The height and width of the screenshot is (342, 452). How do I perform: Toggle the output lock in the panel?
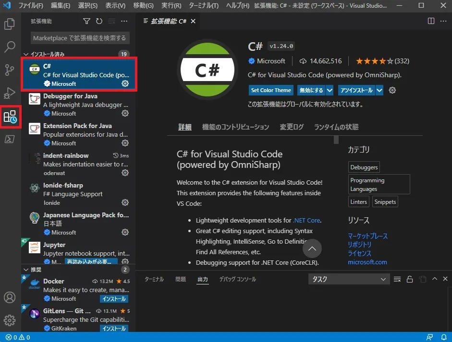tap(411, 278)
